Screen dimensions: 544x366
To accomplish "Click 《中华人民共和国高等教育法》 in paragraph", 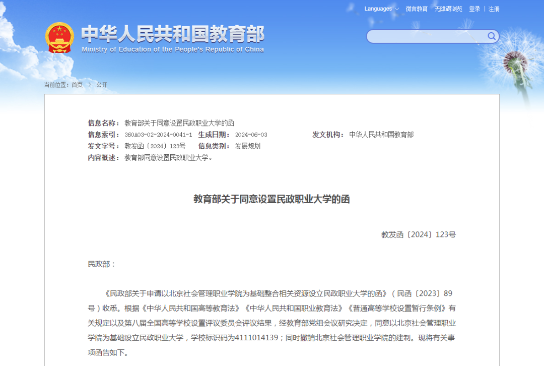I will point(191,309).
